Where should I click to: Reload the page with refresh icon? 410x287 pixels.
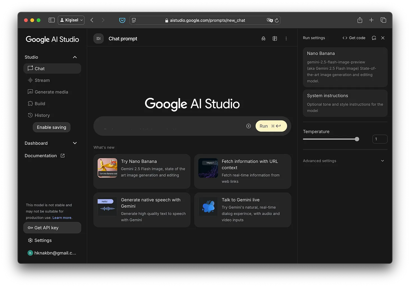277,20
